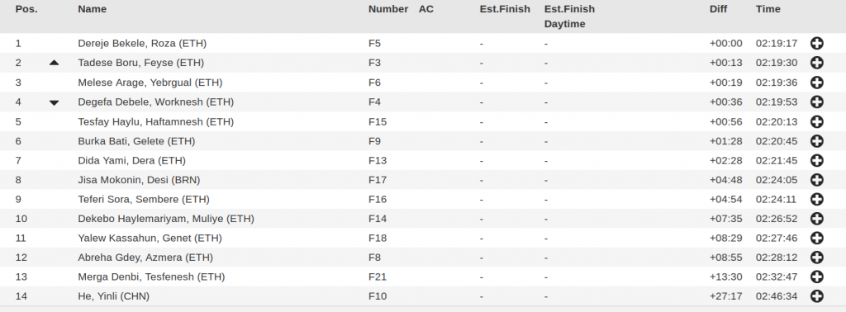Expand row of Melese Arage, Yebrgual

click(x=817, y=83)
